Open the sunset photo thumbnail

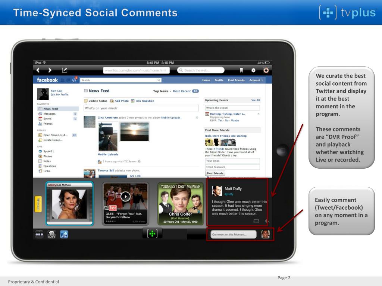coord(134,131)
